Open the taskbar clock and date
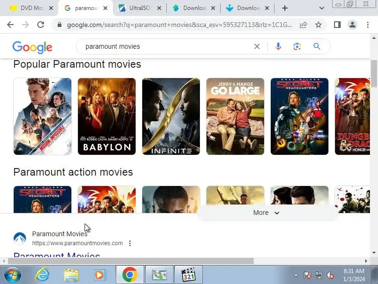The image size is (378, 284). pos(354,275)
